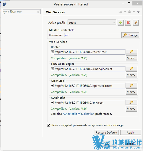Open the Active profile dropdown showing guest
Screen dimensions: 143x151
coord(92,23)
